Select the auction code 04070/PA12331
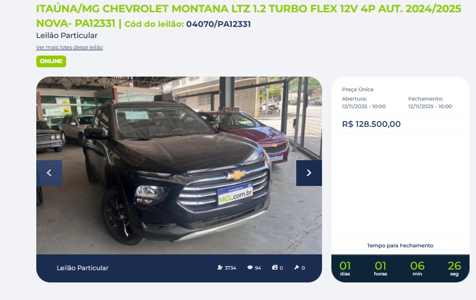476x300 pixels. (x=218, y=24)
